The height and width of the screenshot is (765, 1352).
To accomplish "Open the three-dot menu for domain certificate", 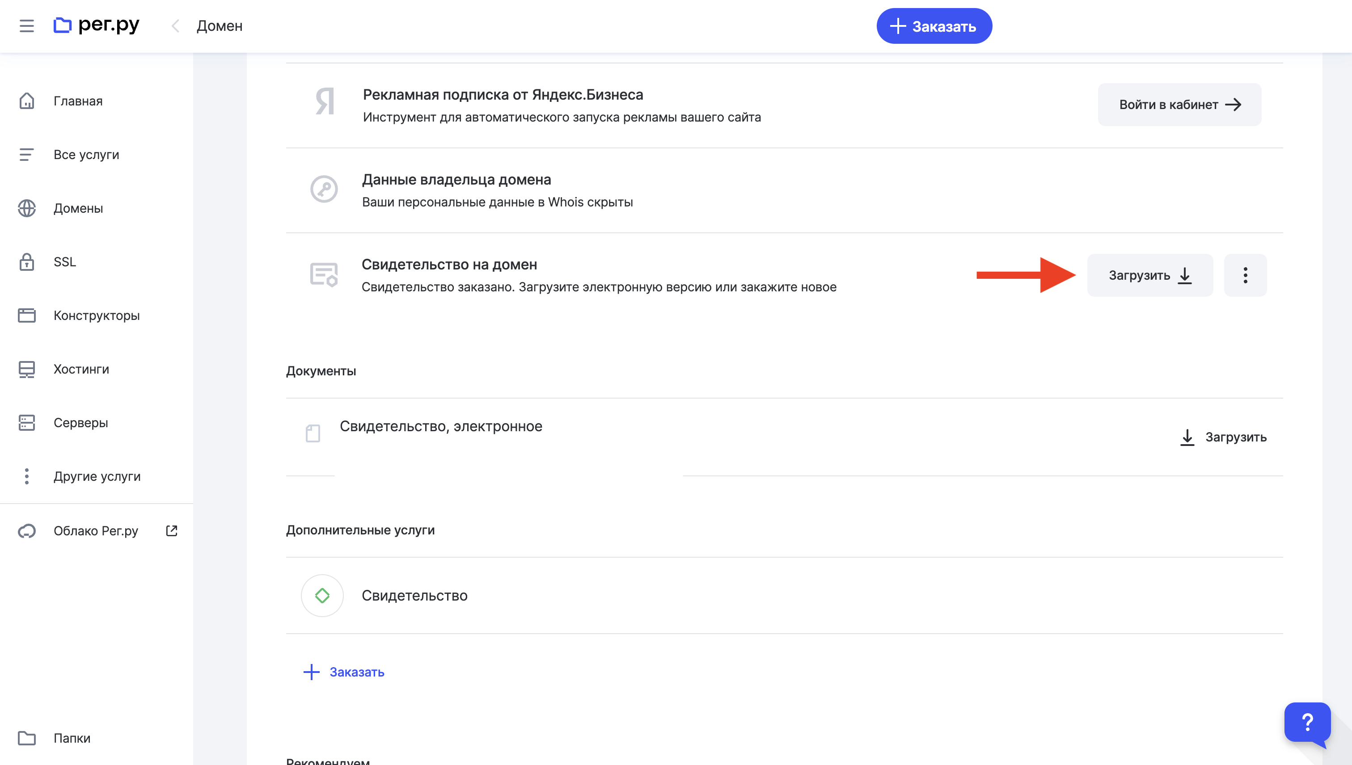I will [x=1245, y=275].
